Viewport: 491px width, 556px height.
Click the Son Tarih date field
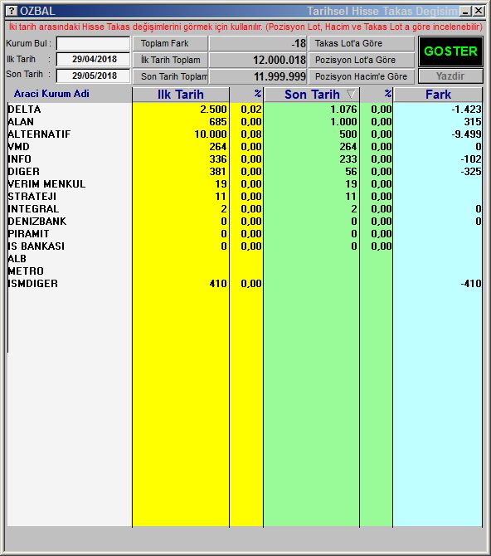tap(93, 76)
